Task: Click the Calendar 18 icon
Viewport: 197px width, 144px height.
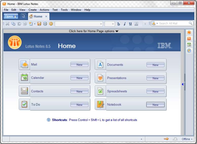Action: click(24, 78)
